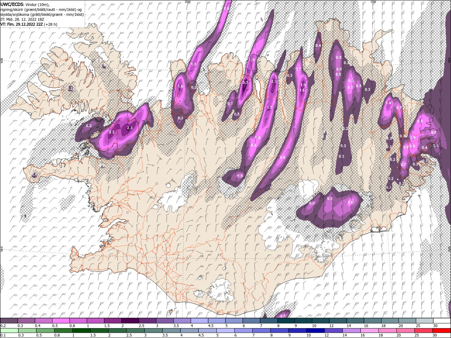Screen dimensions: 451x338
Task: Click the 2.2 snowfall value on the map
Action: [x=112, y=132]
